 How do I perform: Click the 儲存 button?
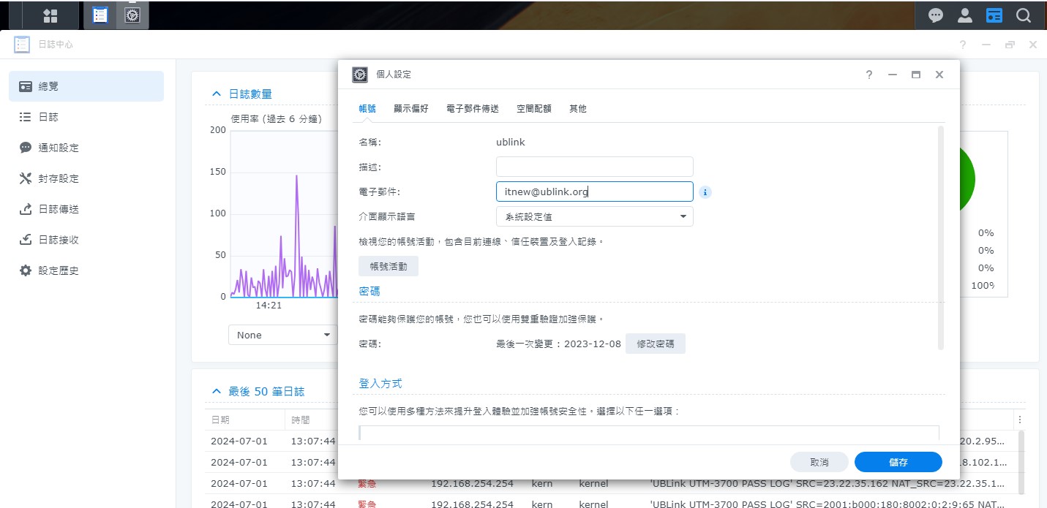[898, 462]
